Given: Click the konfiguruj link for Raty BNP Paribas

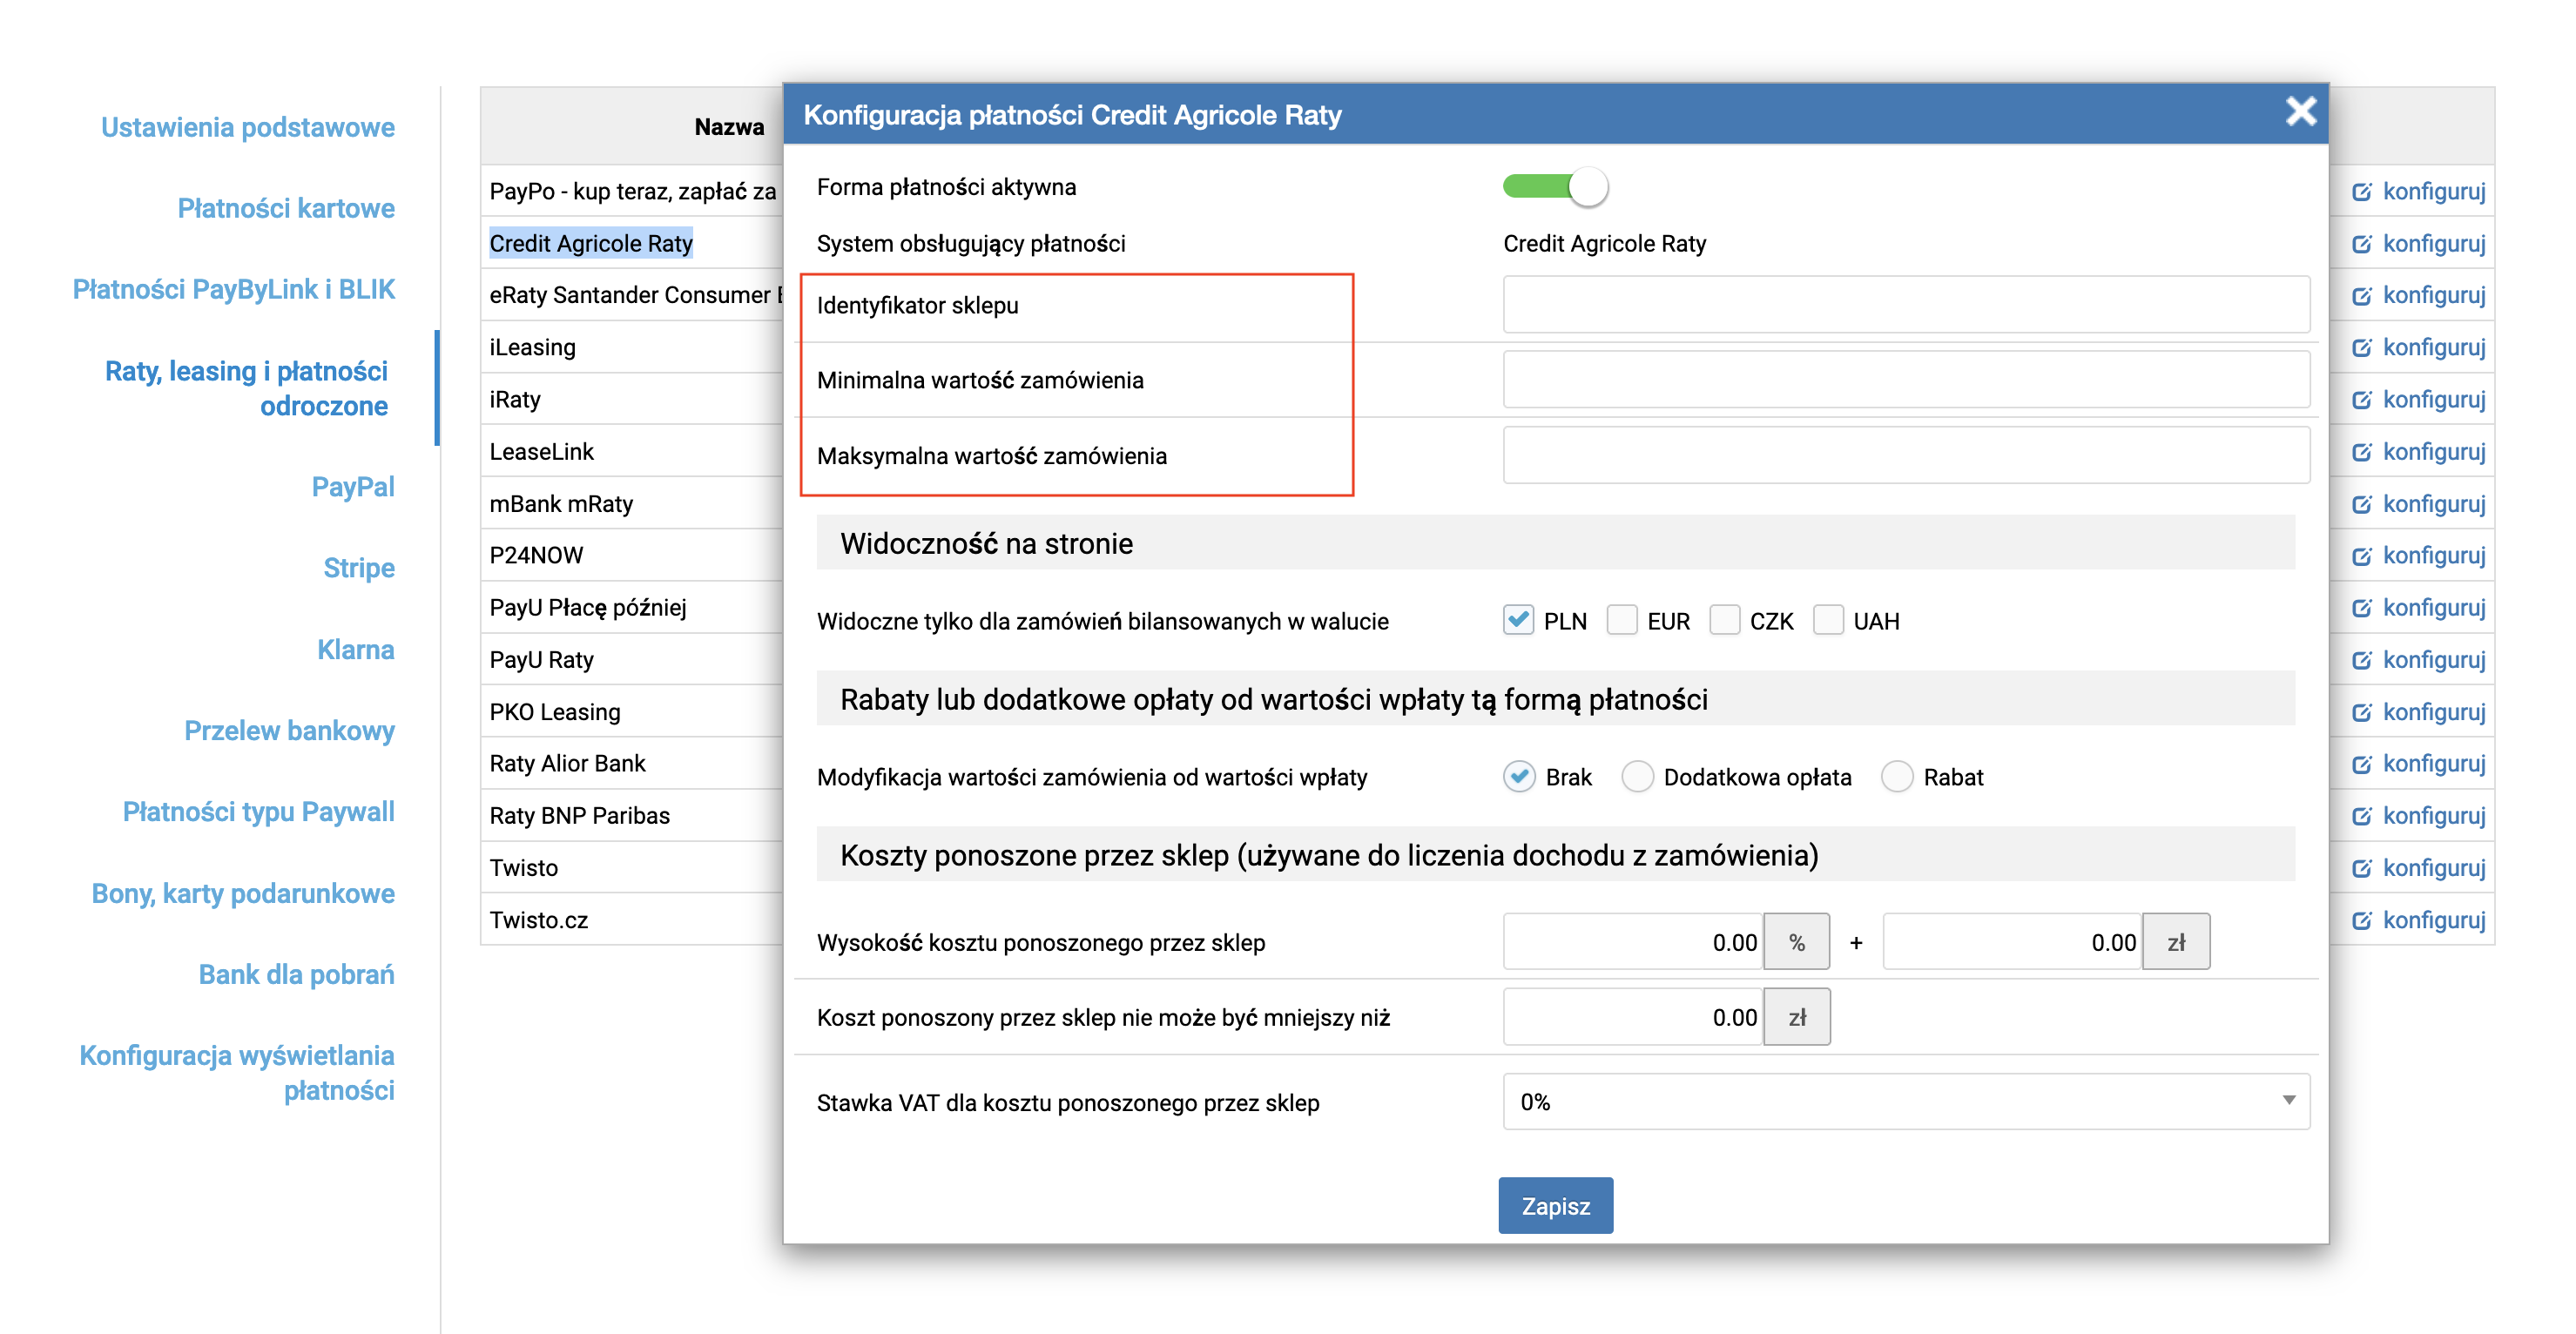Looking at the screenshot, I should point(2433,816).
